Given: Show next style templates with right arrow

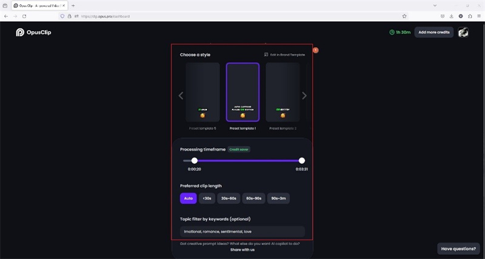Looking at the screenshot, I should click(304, 96).
